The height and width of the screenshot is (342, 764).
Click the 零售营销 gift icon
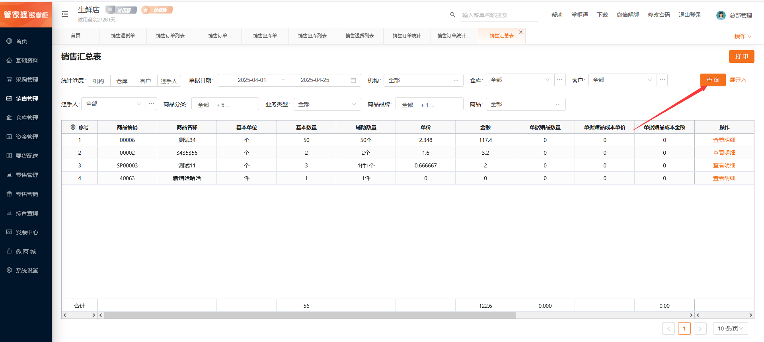tap(9, 194)
